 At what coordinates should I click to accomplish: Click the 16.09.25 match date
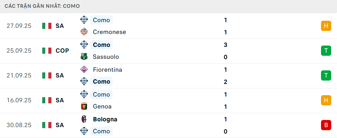tap(19, 100)
